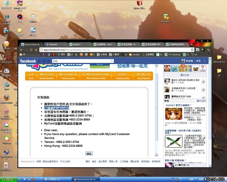The width and height of the screenshot is (227, 182).
Task: Open the ADSL desktop icon
Action: (6, 32)
